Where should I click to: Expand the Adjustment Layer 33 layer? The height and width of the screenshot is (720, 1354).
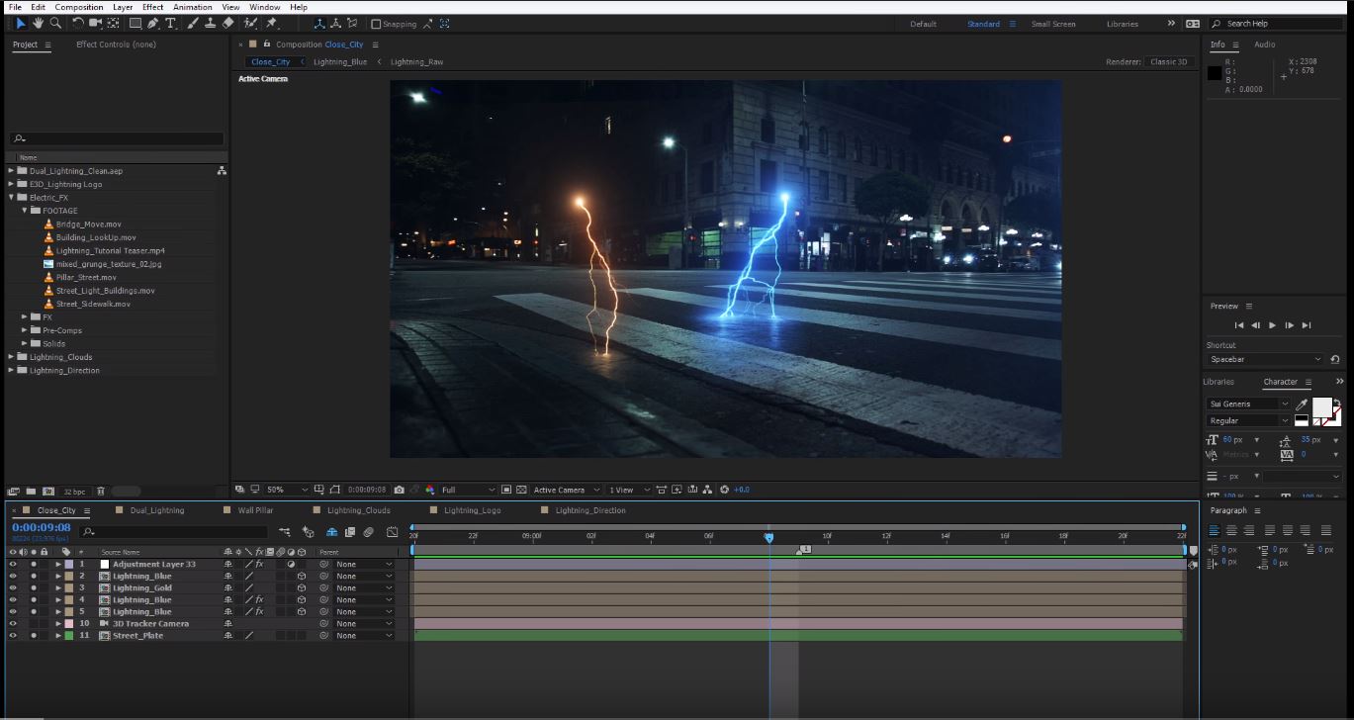click(58, 564)
